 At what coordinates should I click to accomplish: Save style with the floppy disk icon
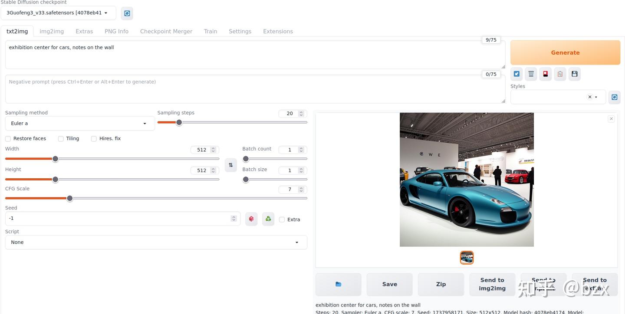[575, 74]
